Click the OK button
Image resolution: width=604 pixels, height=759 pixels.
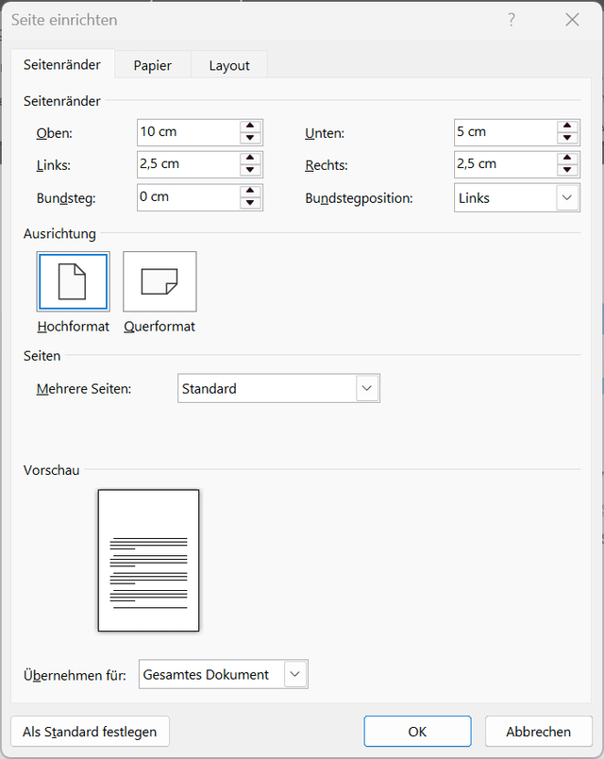click(417, 732)
